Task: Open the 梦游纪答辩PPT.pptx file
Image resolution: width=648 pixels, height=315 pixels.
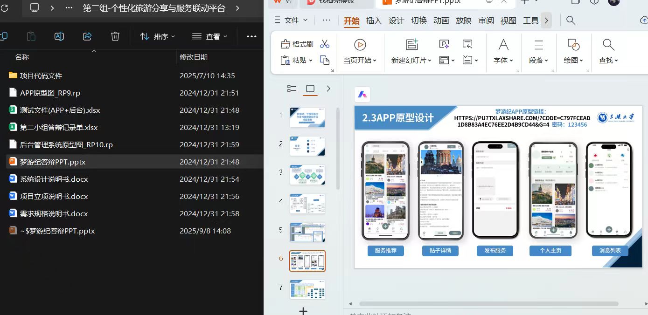Action: click(51, 162)
